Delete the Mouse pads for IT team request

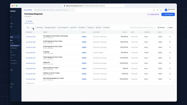coord(170,69)
